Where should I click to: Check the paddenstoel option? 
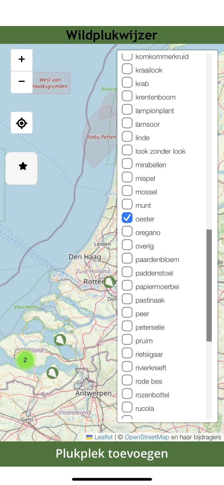tap(127, 272)
